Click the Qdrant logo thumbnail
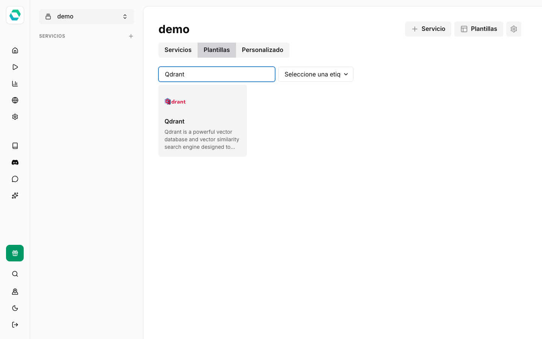542x339 pixels. point(175,101)
